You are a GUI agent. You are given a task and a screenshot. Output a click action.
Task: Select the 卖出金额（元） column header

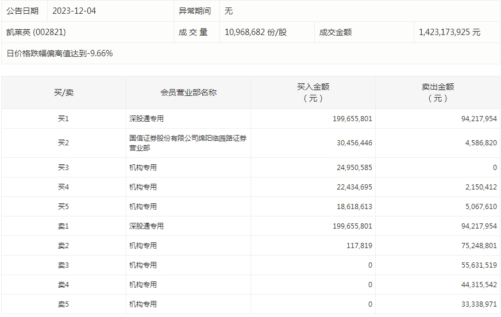pos(437,92)
